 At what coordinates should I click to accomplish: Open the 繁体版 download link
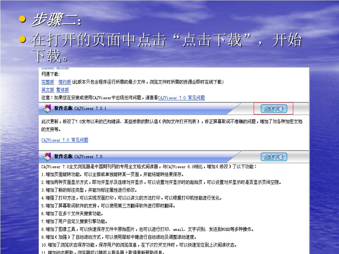pyautogui.click(x=63, y=90)
